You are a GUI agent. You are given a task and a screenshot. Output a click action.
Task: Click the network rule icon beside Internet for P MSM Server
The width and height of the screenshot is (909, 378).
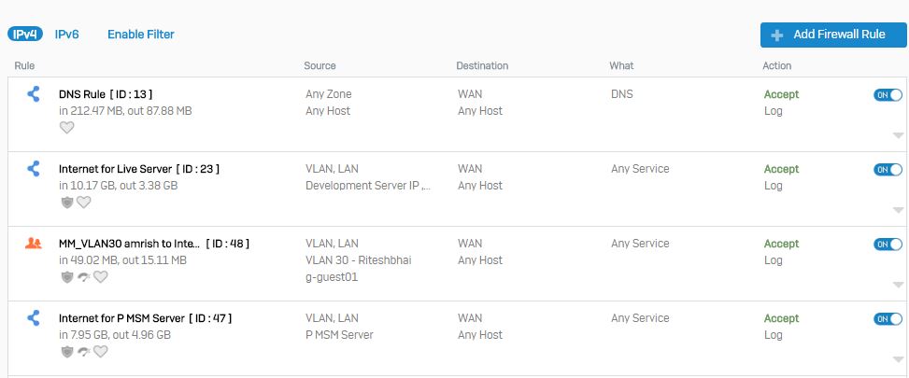click(34, 317)
